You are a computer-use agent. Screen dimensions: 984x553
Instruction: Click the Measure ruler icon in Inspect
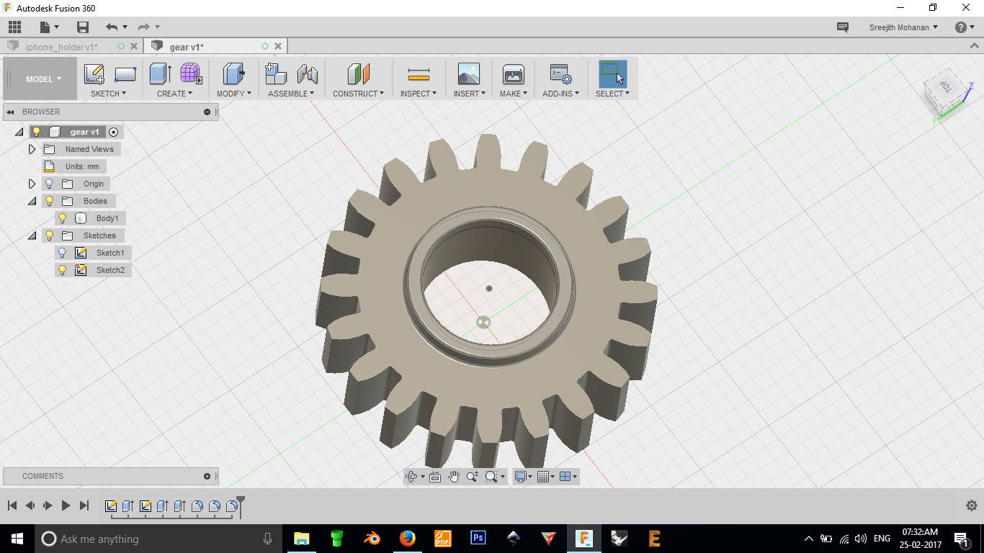click(419, 74)
